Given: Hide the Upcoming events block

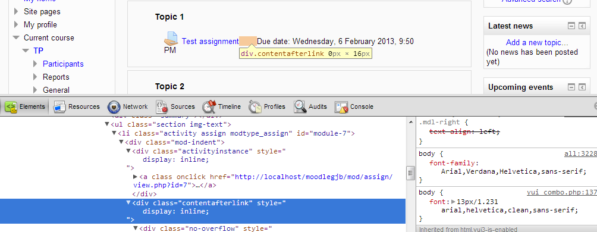Looking at the screenshot, I should tap(571, 87).
